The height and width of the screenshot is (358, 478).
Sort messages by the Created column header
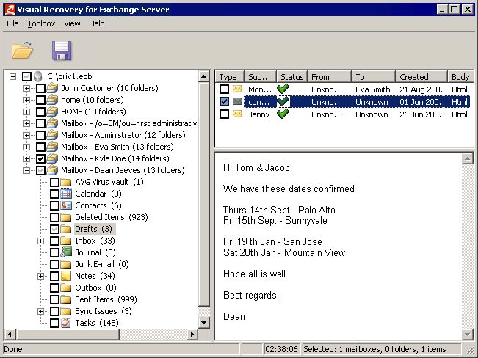point(421,77)
